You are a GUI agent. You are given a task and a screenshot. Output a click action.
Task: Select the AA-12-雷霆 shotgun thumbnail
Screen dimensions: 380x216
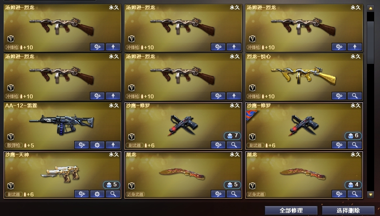[61, 124]
